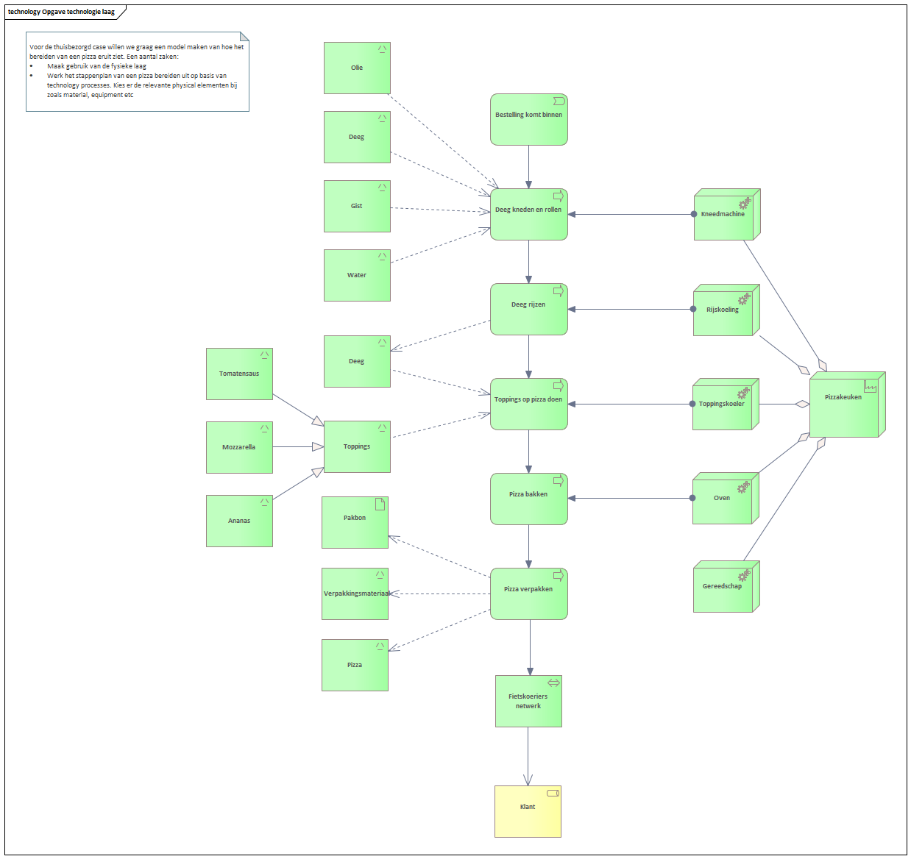Click the note text 'Maak gebruik van de fysieke laag'
The height and width of the screenshot is (859, 911).
click(96, 66)
